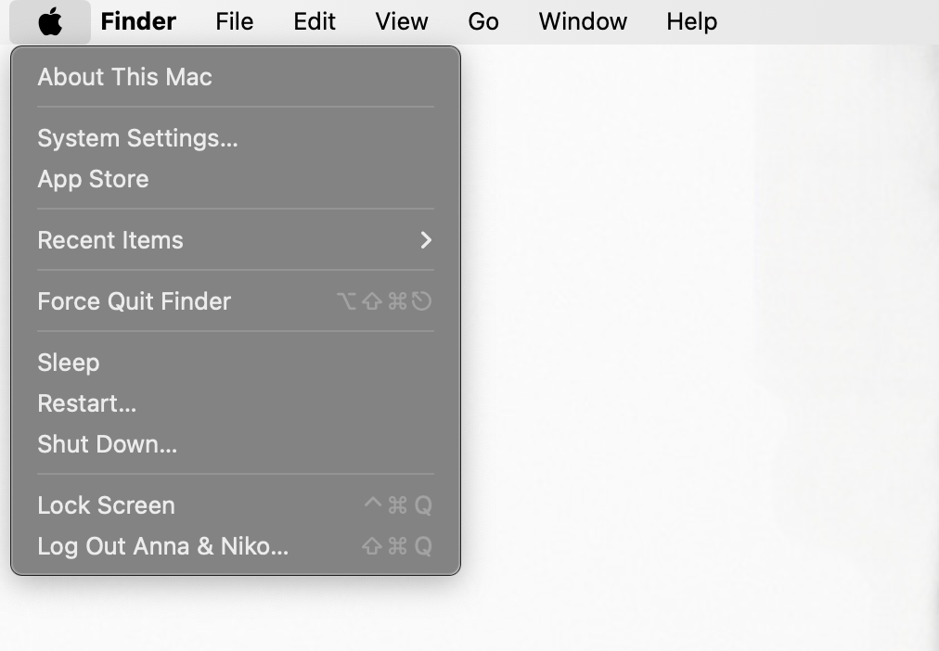Launch the App Store
939x651 pixels.
(x=93, y=179)
